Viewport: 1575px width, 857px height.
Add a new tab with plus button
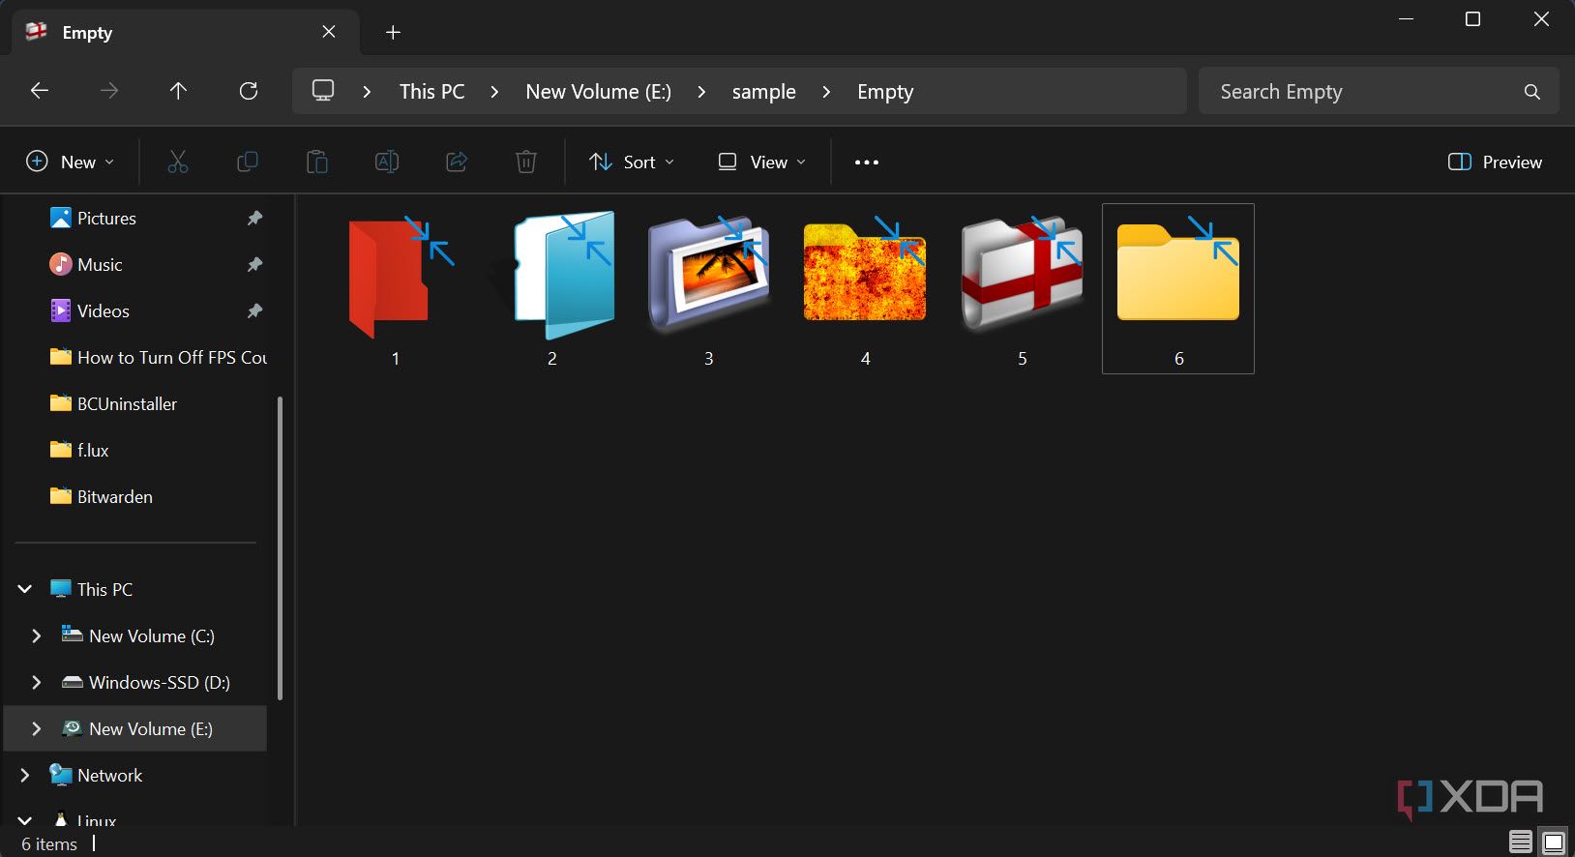click(393, 33)
